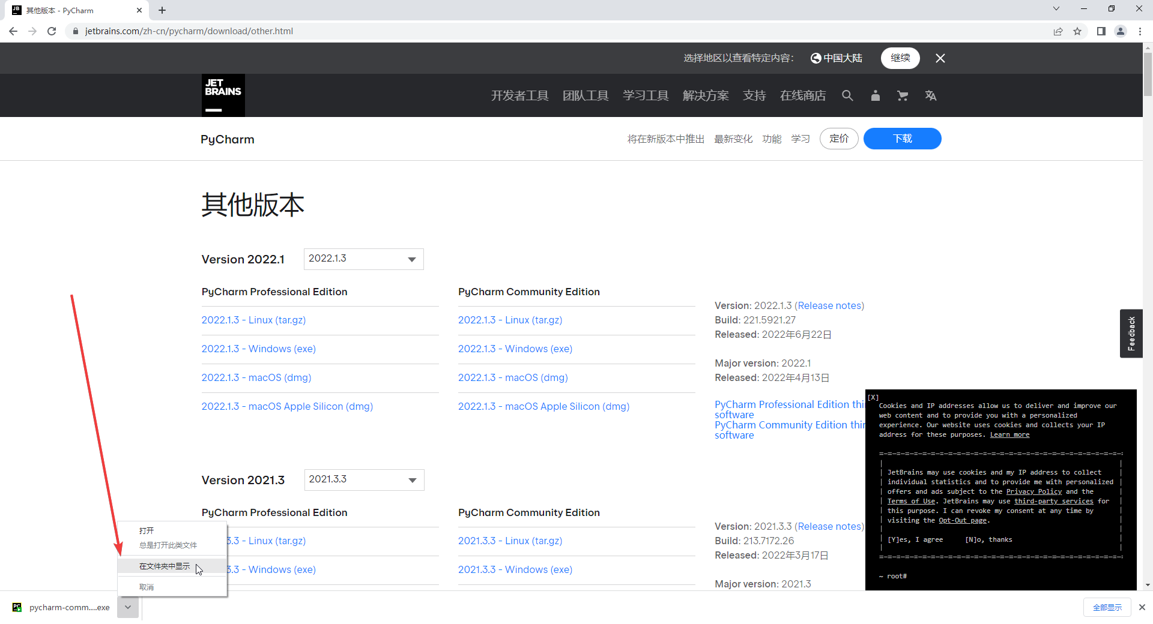Open the account person icon in navbar
1153x624 pixels.
(x=876, y=95)
